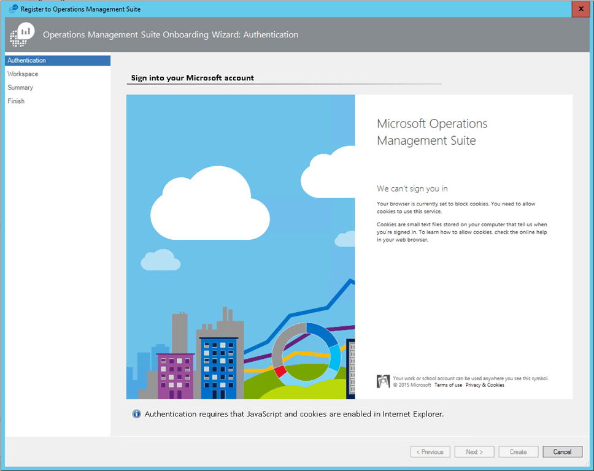Click the Next button

(x=474, y=452)
